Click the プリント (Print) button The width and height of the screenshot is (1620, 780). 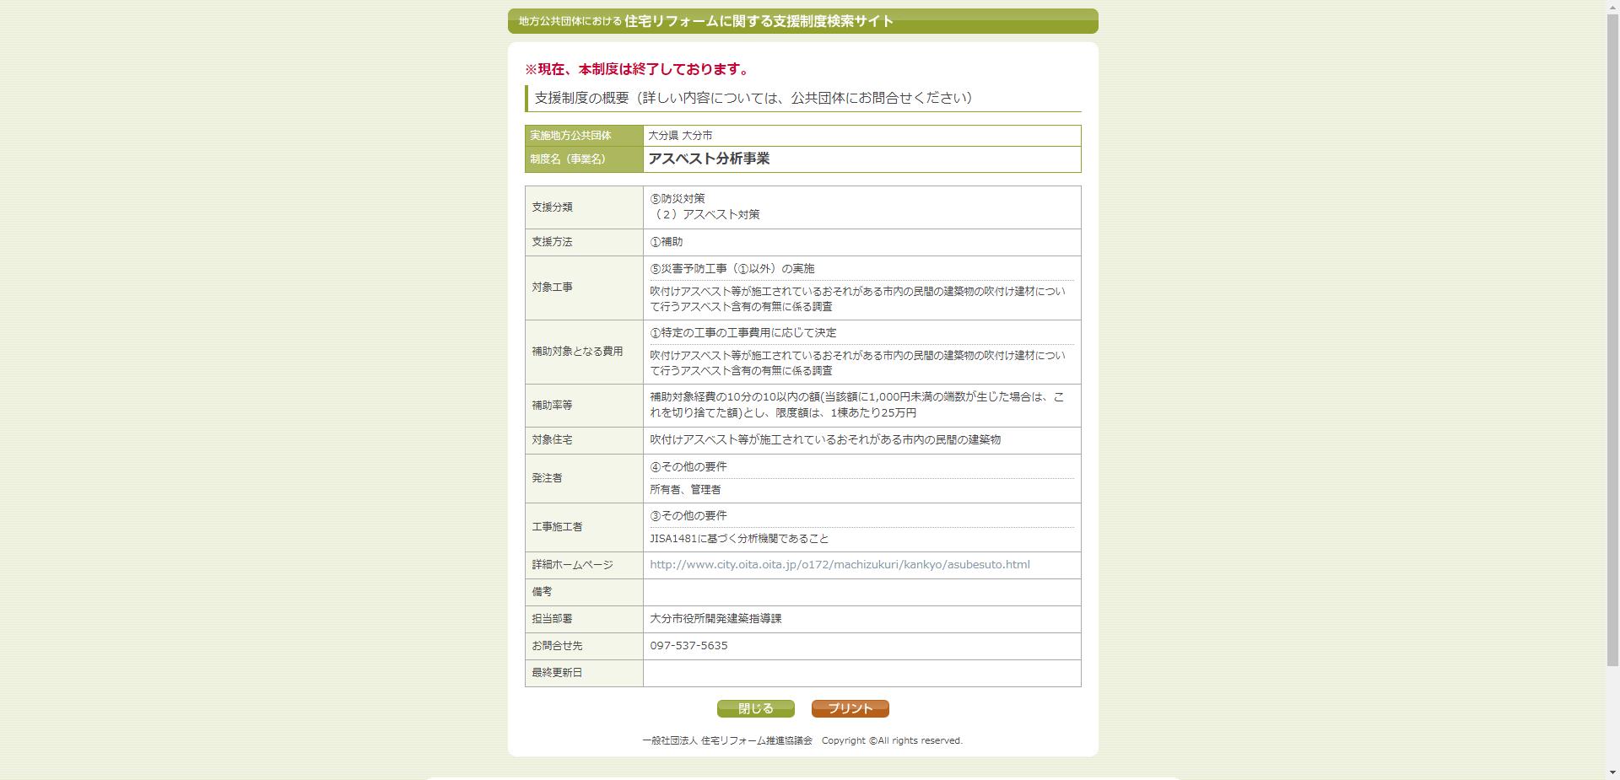click(849, 708)
